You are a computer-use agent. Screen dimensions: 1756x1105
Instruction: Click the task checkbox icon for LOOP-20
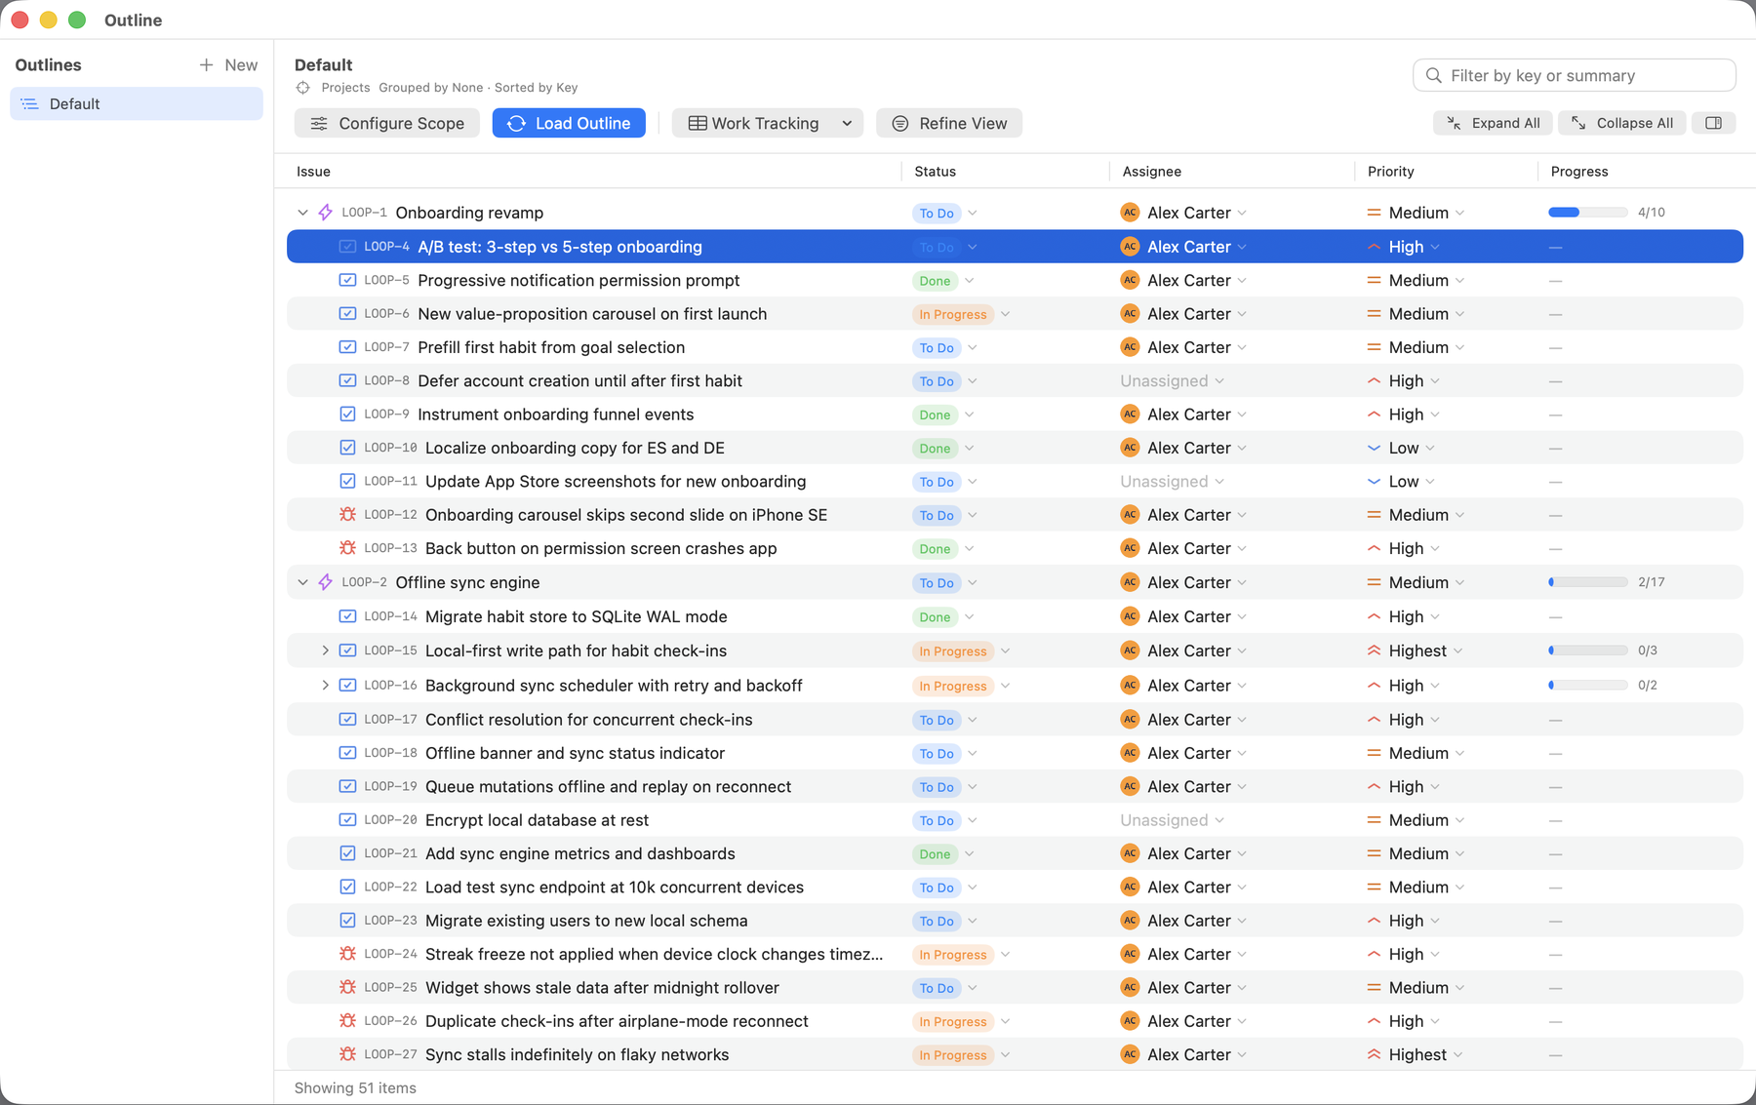[347, 820]
